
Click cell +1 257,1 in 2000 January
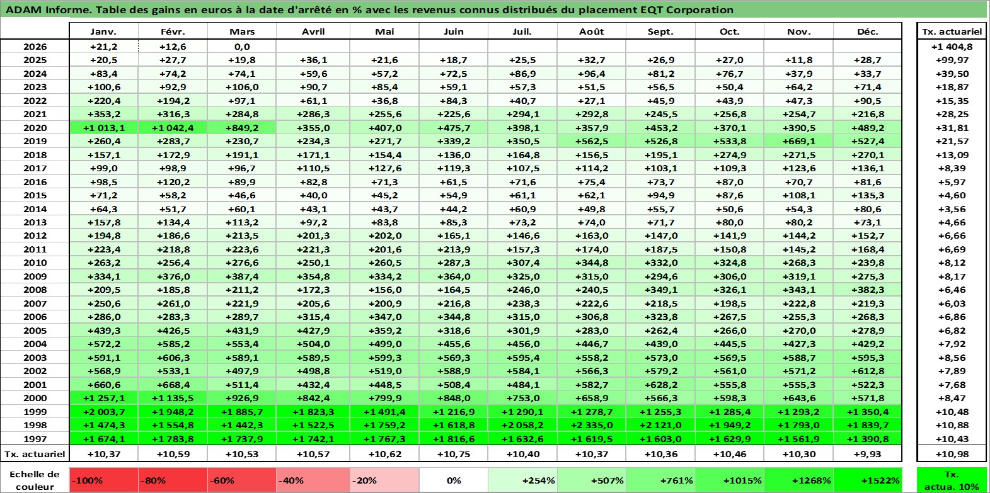pyautogui.click(x=103, y=398)
